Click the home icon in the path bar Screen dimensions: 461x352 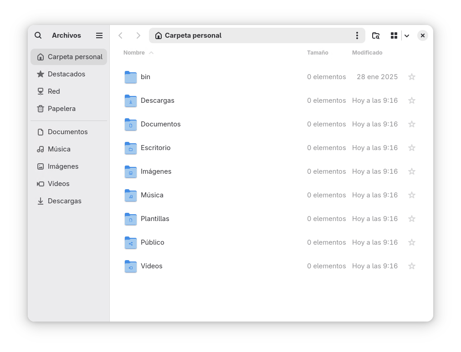[x=158, y=35]
